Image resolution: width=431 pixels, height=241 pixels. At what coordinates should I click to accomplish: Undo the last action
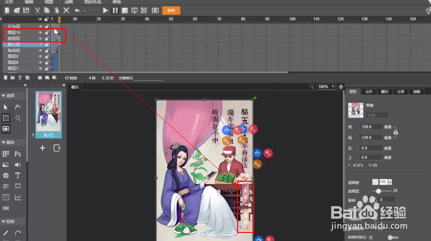78,10
